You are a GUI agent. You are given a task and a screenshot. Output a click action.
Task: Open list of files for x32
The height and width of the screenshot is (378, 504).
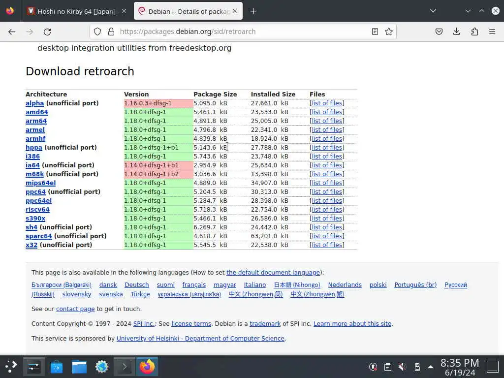coord(327,245)
